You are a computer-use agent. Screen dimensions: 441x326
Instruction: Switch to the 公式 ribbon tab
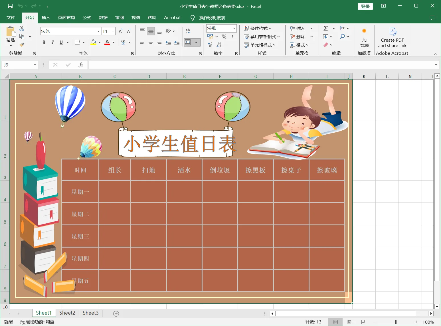tap(87, 18)
